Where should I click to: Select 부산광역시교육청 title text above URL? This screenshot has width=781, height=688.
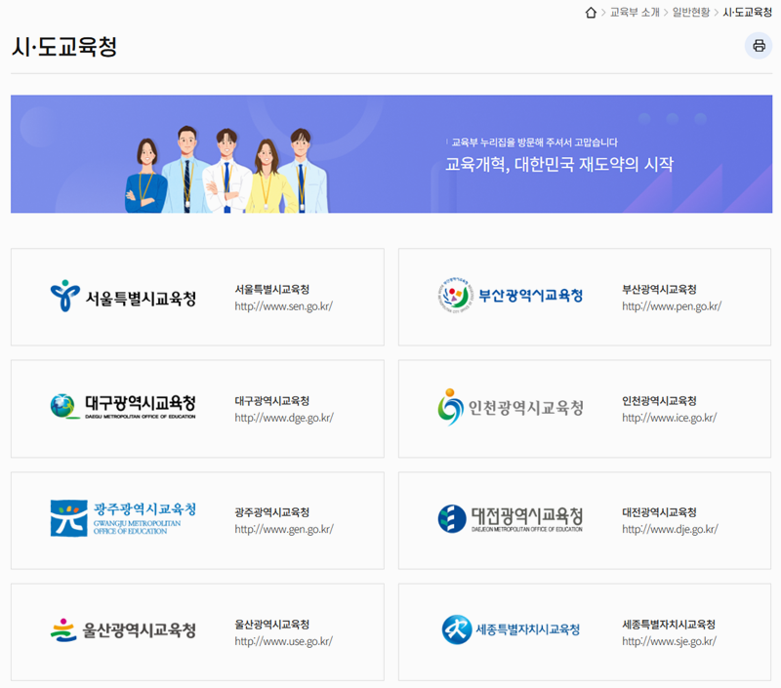(x=659, y=289)
